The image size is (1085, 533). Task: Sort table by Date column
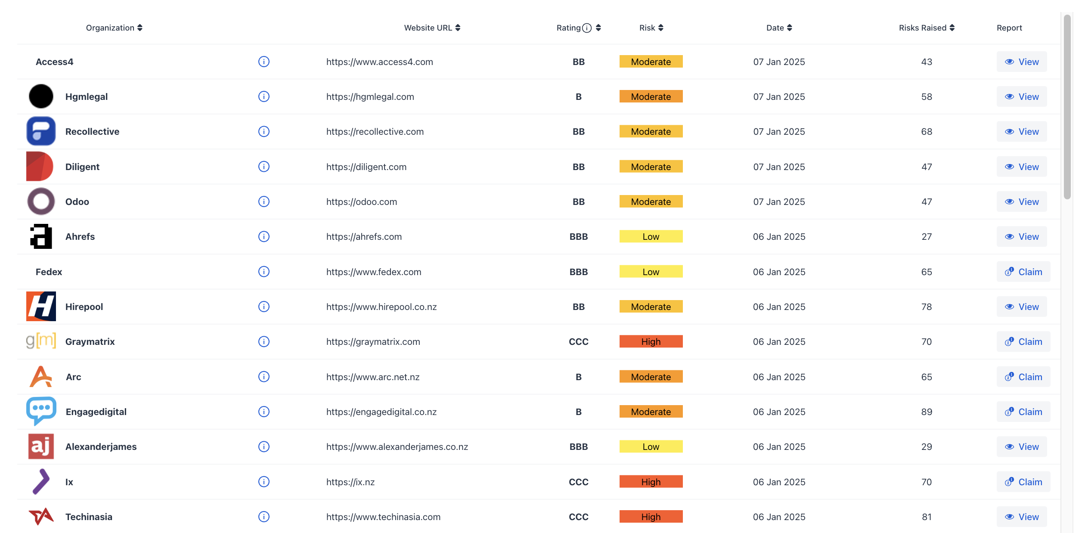779,28
